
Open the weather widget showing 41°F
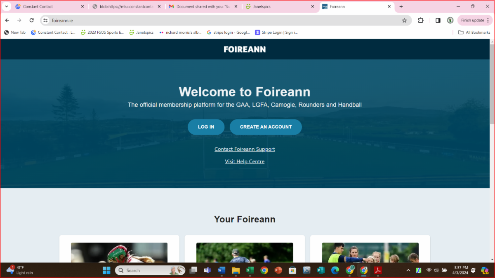point(19,270)
